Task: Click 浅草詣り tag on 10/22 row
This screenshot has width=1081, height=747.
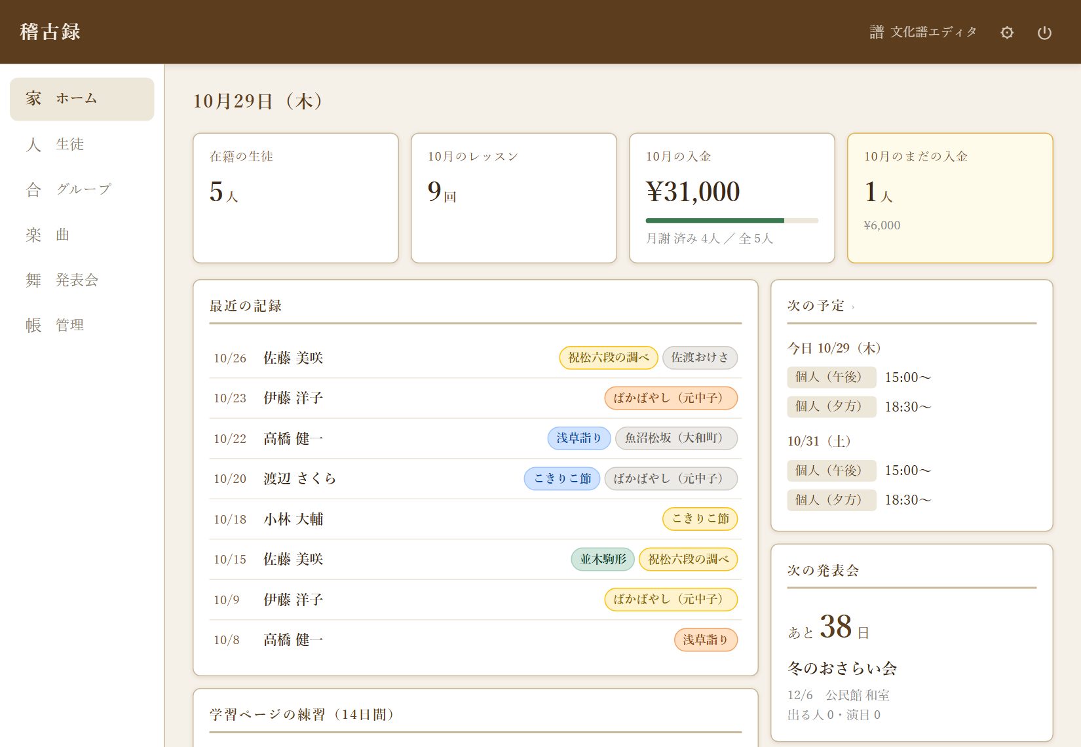Action: click(579, 438)
